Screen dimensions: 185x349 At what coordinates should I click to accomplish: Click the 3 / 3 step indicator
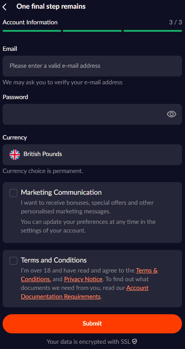pos(175,22)
